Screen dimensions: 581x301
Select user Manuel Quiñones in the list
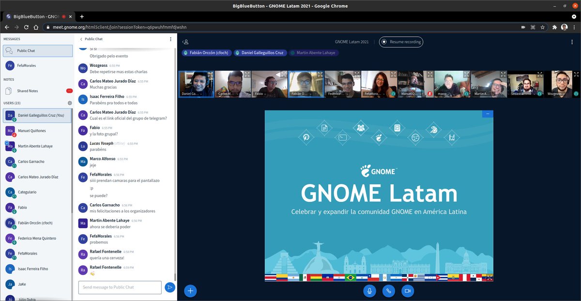pos(38,131)
